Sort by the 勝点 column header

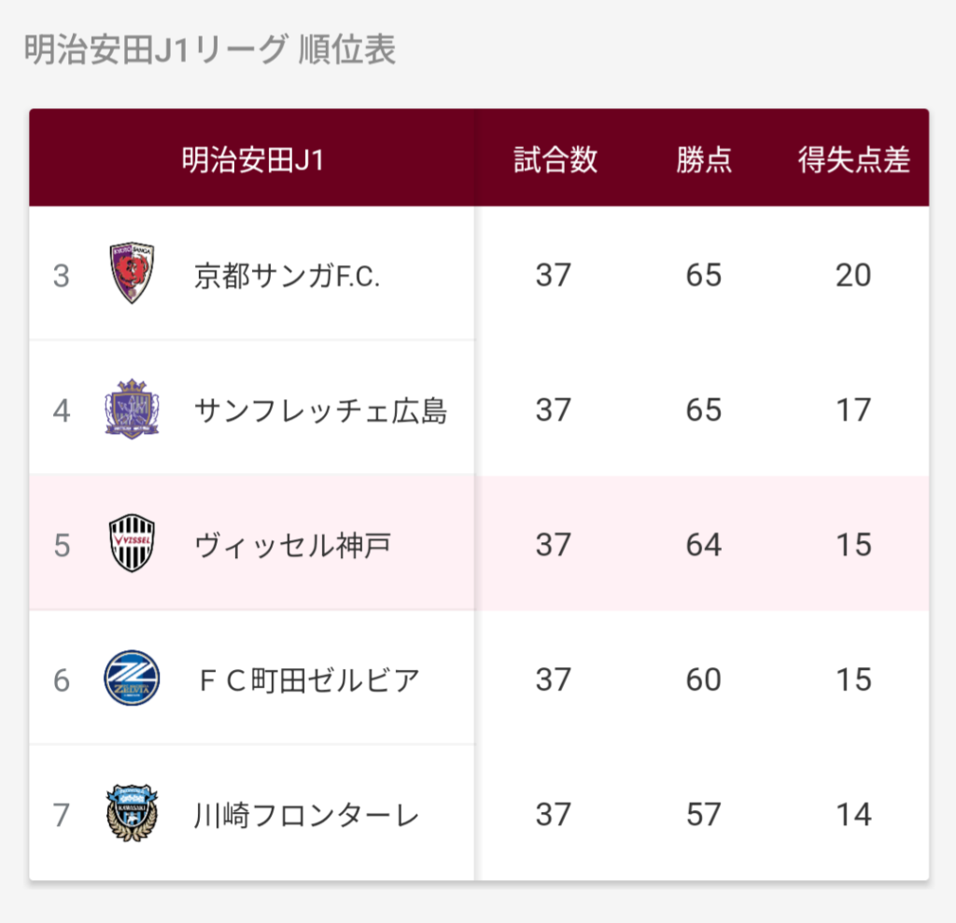(704, 161)
